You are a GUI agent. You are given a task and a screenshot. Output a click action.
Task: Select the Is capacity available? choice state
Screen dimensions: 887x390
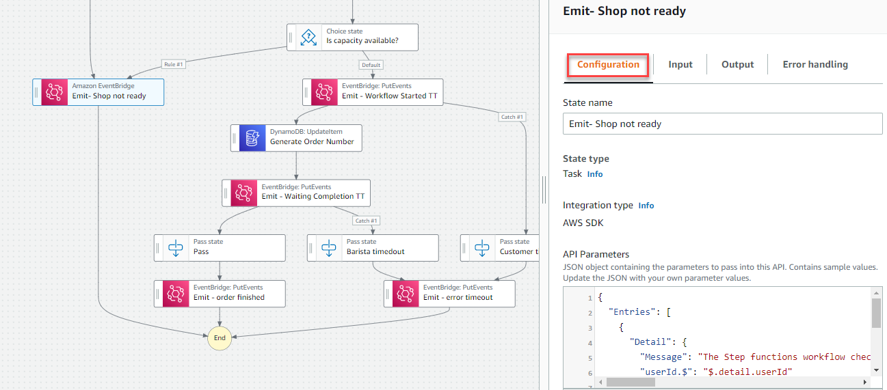pos(352,38)
